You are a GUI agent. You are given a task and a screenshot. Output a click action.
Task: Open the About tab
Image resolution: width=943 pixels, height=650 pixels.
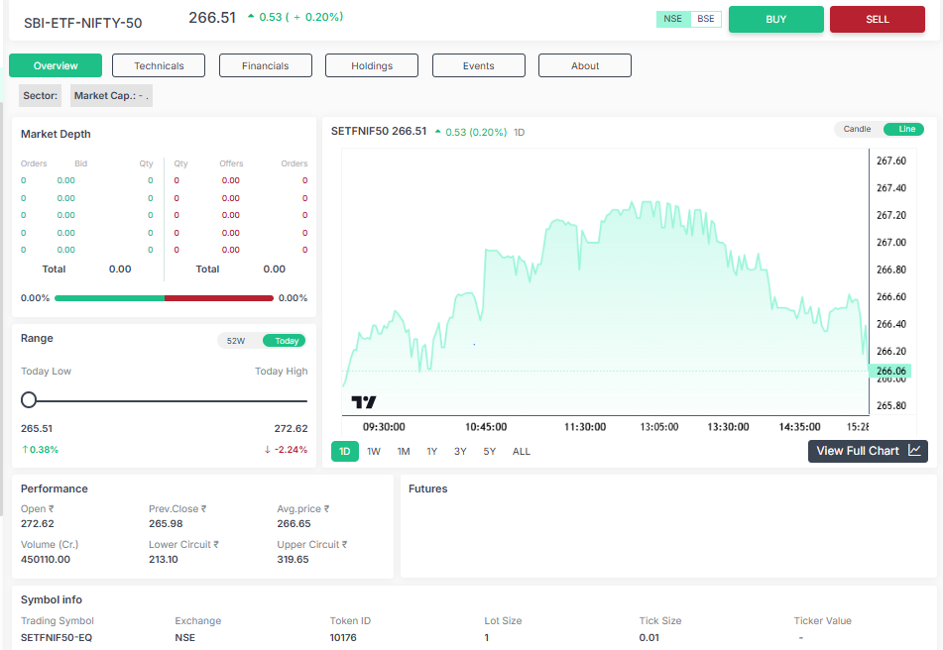click(585, 65)
